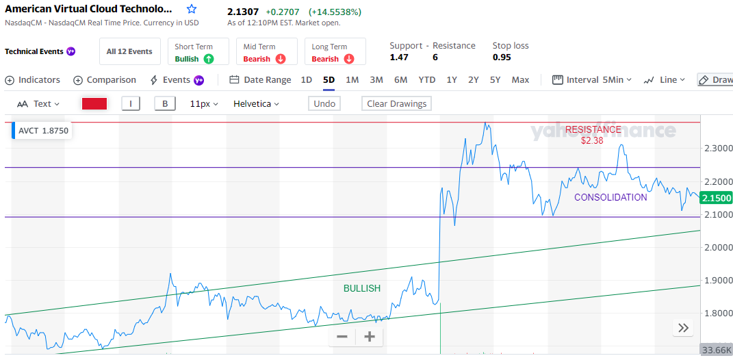Open the Helvetica font dropdown
This screenshot has width=733, height=358.
[x=256, y=104]
